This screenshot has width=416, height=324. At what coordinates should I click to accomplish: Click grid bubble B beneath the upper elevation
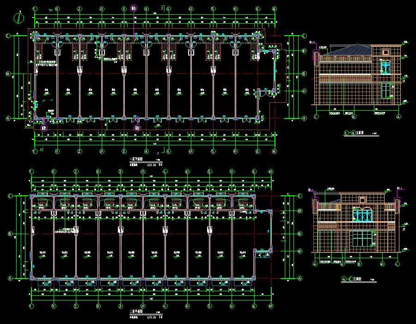coord(354,117)
